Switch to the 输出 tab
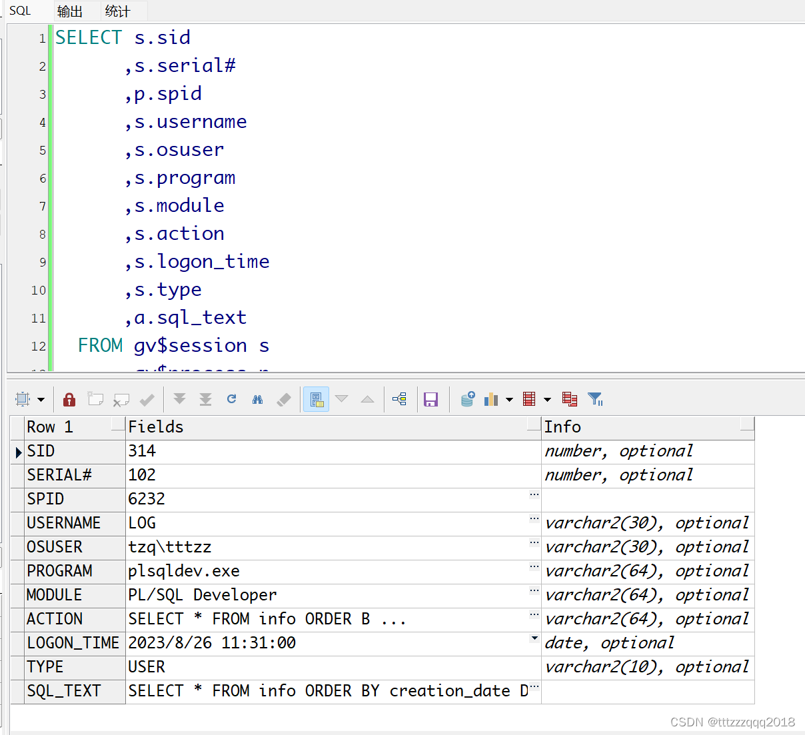The height and width of the screenshot is (735, 805). point(70,11)
